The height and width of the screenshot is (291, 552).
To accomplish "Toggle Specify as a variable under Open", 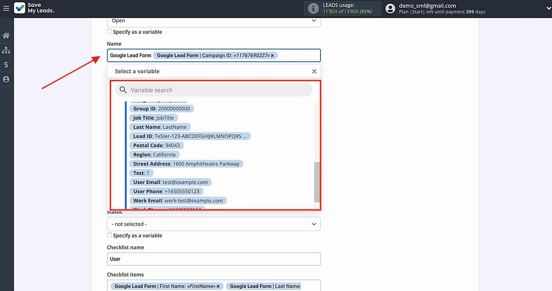I will 109,32.
